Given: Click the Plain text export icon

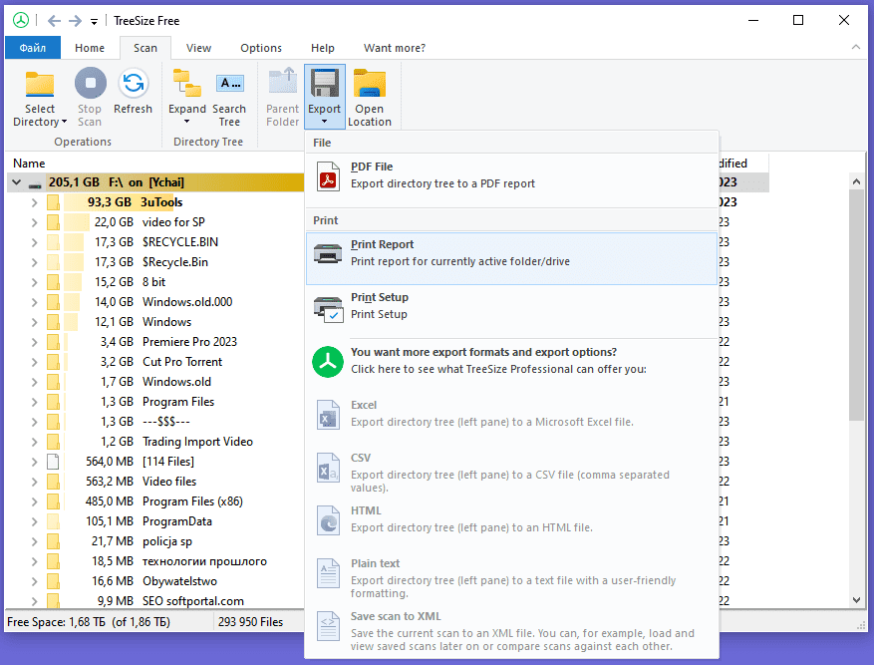Looking at the screenshot, I should [x=328, y=573].
